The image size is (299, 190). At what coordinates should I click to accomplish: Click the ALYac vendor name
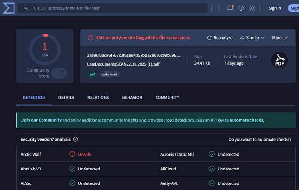coord(26,183)
